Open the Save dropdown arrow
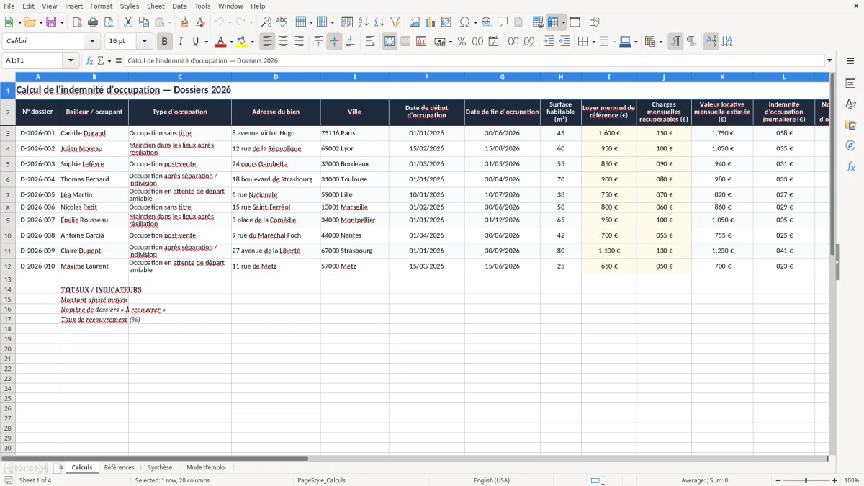Viewport: 864px width, 486px height. coord(62,22)
